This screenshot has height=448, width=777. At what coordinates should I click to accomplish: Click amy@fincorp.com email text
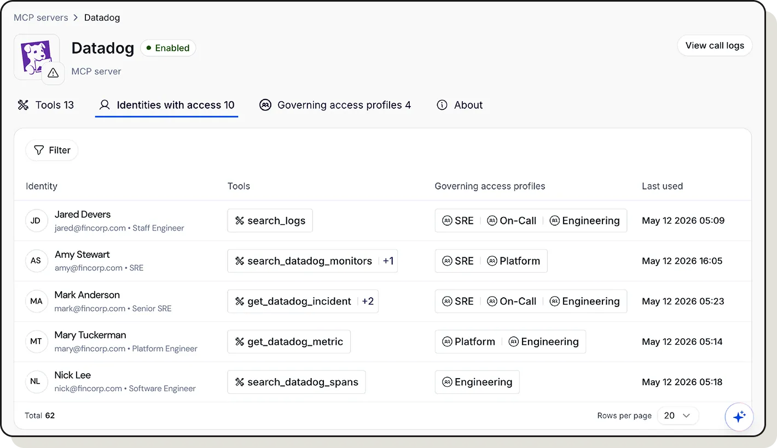[x=89, y=268]
